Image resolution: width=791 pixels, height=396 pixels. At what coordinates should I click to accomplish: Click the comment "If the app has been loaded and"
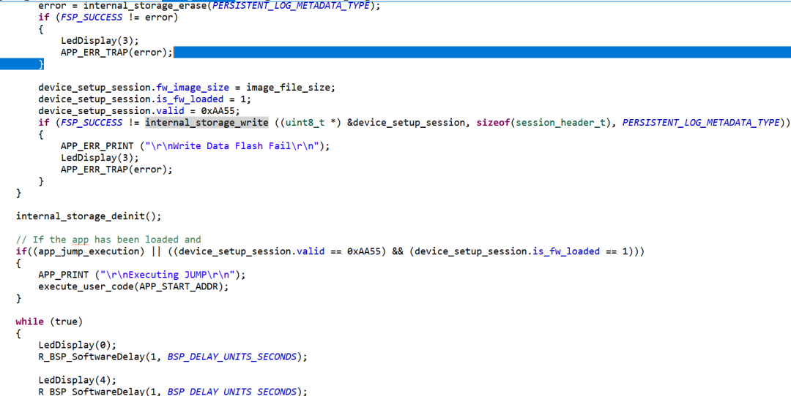tap(108, 240)
